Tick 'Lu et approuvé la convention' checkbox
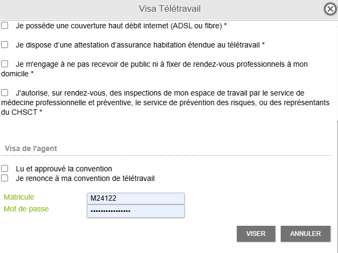This screenshot has height=253, width=338. click(x=4, y=168)
